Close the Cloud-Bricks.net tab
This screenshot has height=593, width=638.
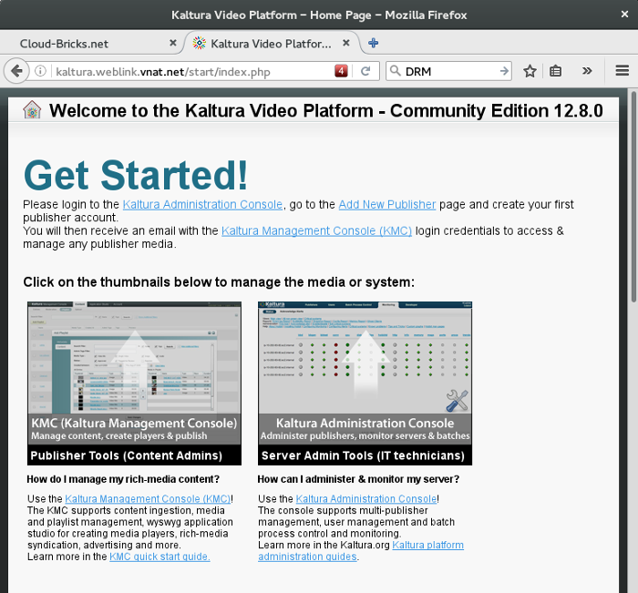[x=173, y=43]
